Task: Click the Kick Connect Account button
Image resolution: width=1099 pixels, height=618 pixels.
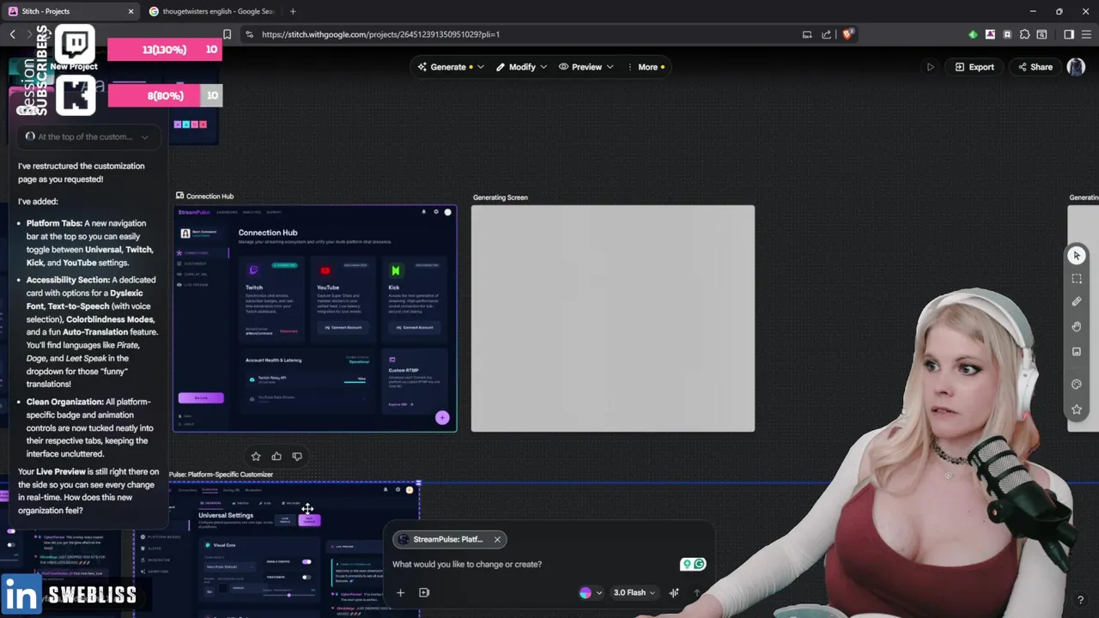Action: pyautogui.click(x=416, y=327)
